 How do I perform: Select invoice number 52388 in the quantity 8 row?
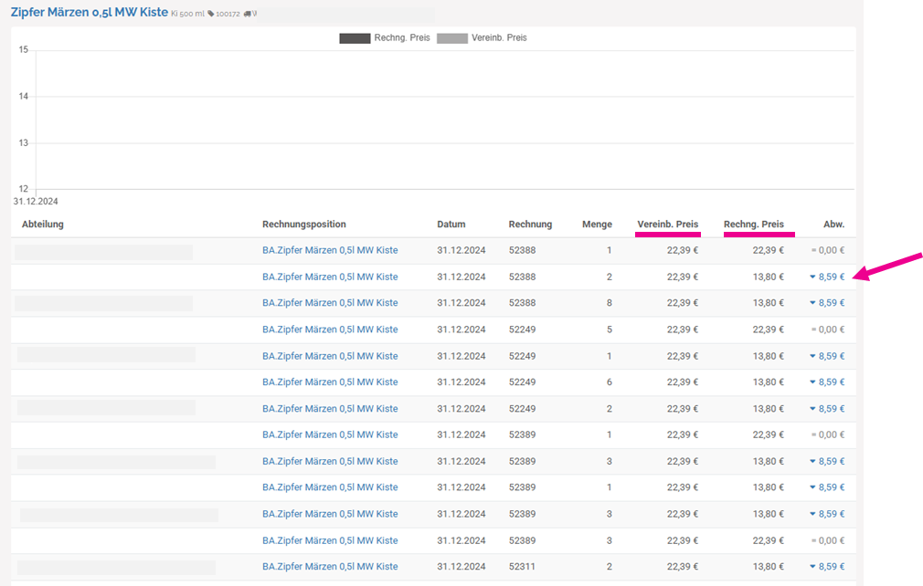pyautogui.click(x=522, y=303)
